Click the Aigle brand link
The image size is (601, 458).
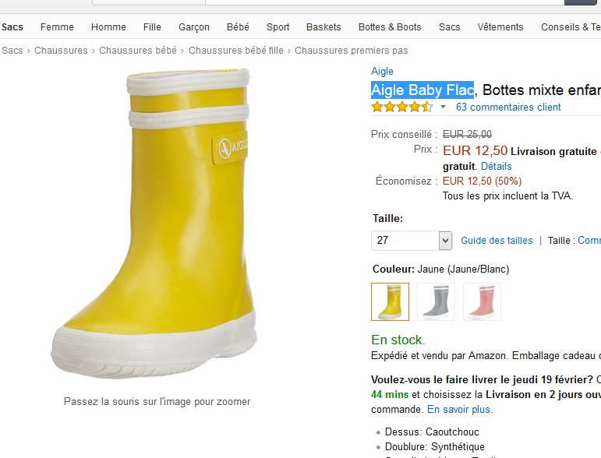[x=382, y=72]
